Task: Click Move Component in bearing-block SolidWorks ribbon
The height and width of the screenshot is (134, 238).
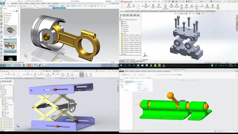Action: coord(159,6)
